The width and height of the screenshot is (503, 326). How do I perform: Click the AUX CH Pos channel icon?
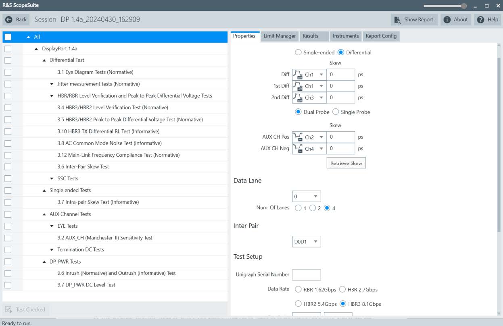[297, 137]
